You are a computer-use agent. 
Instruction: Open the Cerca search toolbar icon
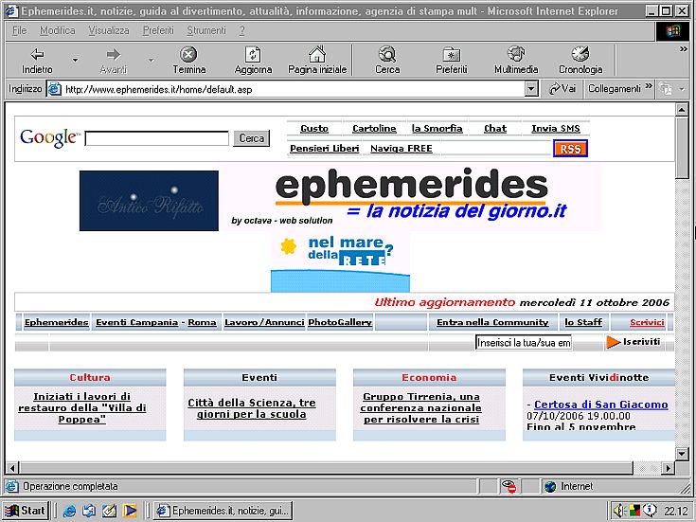pyautogui.click(x=387, y=61)
